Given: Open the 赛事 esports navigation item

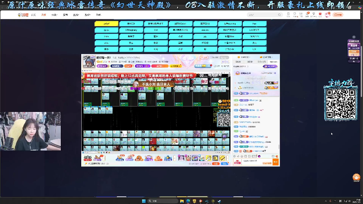Looking at the screenshot, I should pos(65,15).
